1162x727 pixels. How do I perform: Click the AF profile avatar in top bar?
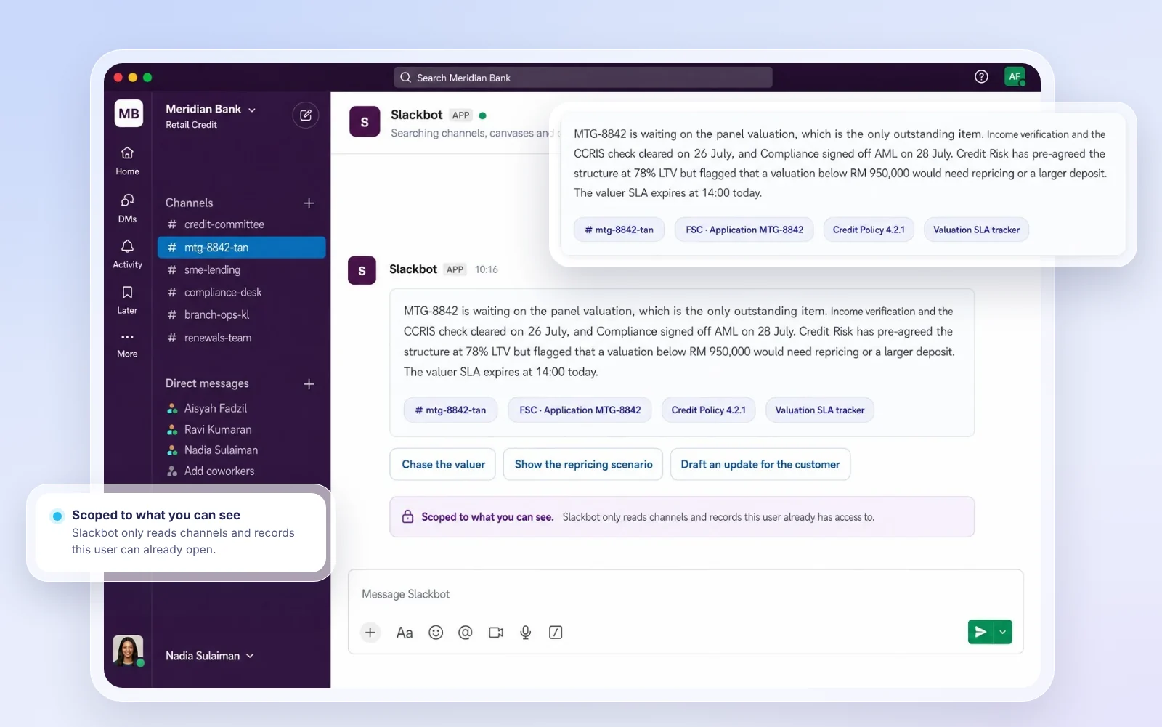1015,76
